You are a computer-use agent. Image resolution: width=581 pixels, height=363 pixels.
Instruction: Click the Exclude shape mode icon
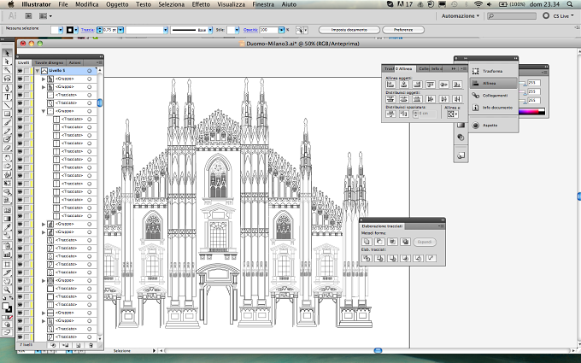[x=405, y=242]
